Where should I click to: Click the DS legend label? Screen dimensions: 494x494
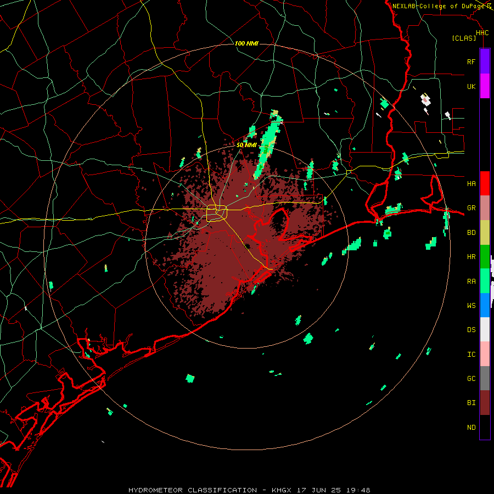[471, 330]
